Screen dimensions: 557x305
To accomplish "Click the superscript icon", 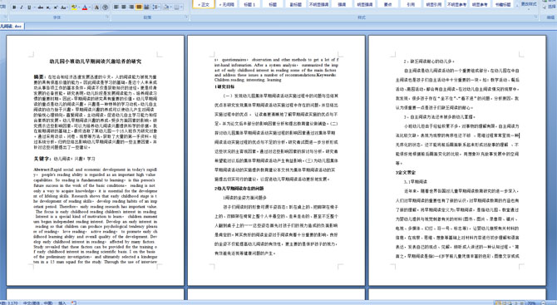I will pyautogui.click(x=56, y=7).
